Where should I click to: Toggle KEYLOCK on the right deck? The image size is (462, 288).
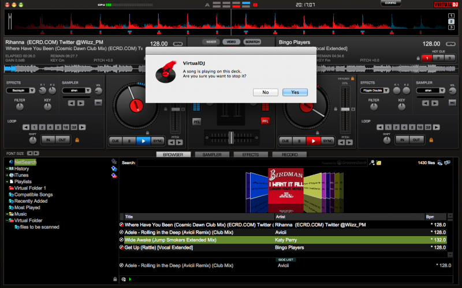point(352,78)
